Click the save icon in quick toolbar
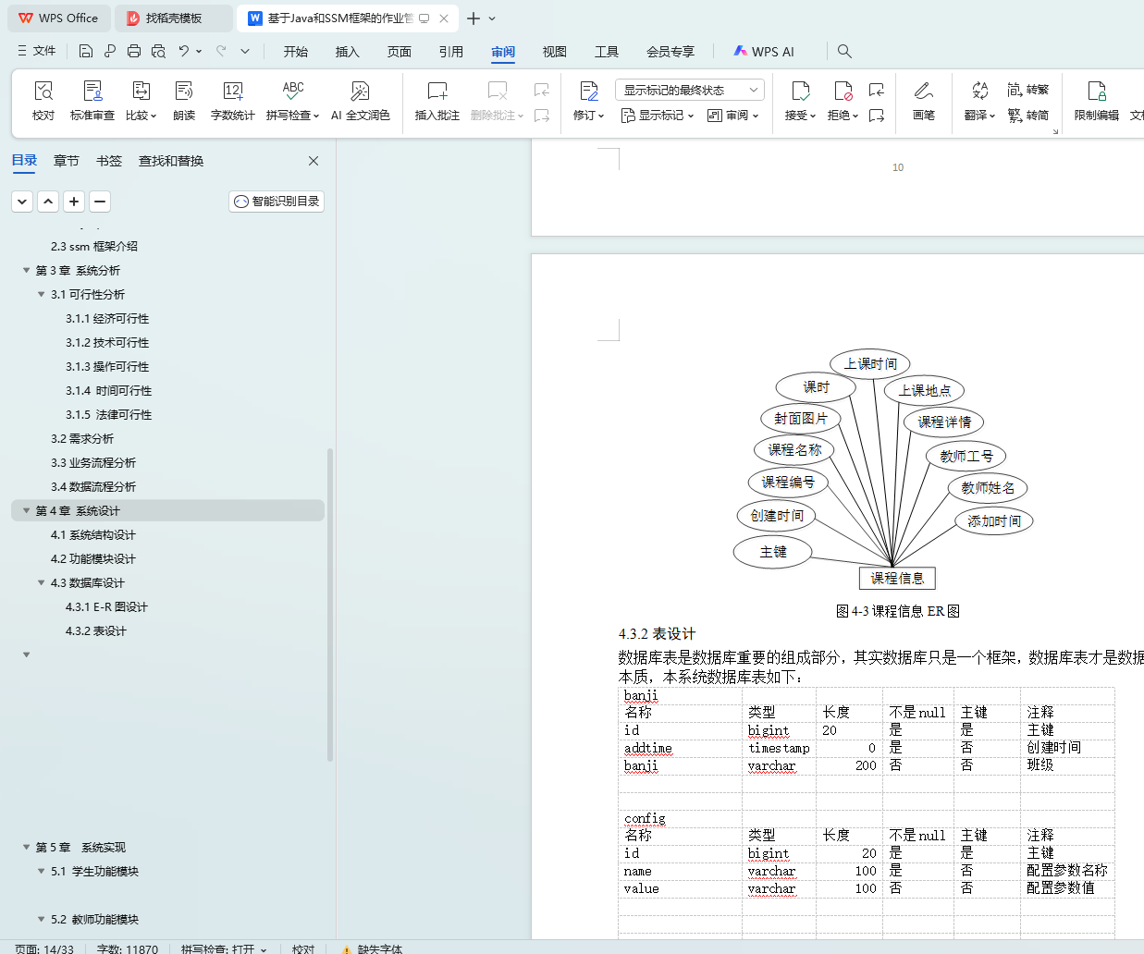The width and height of the screenshot is (1144, 954). 86,51
